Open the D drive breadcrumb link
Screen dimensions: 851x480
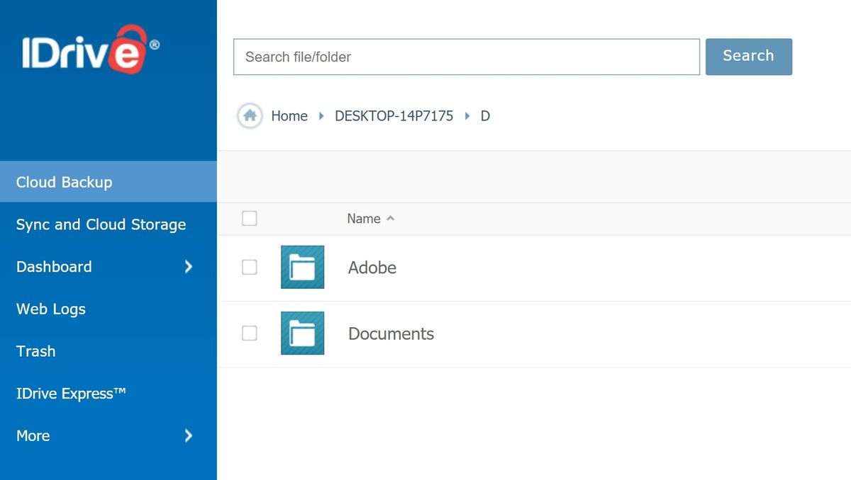tap(485, 115)
